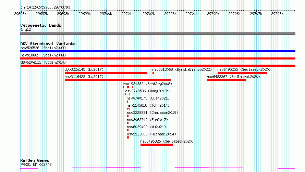Open the nsv6495255 (Sedlazeck2020) label
This screenshot has width=305, height=172.
[244, 69]
